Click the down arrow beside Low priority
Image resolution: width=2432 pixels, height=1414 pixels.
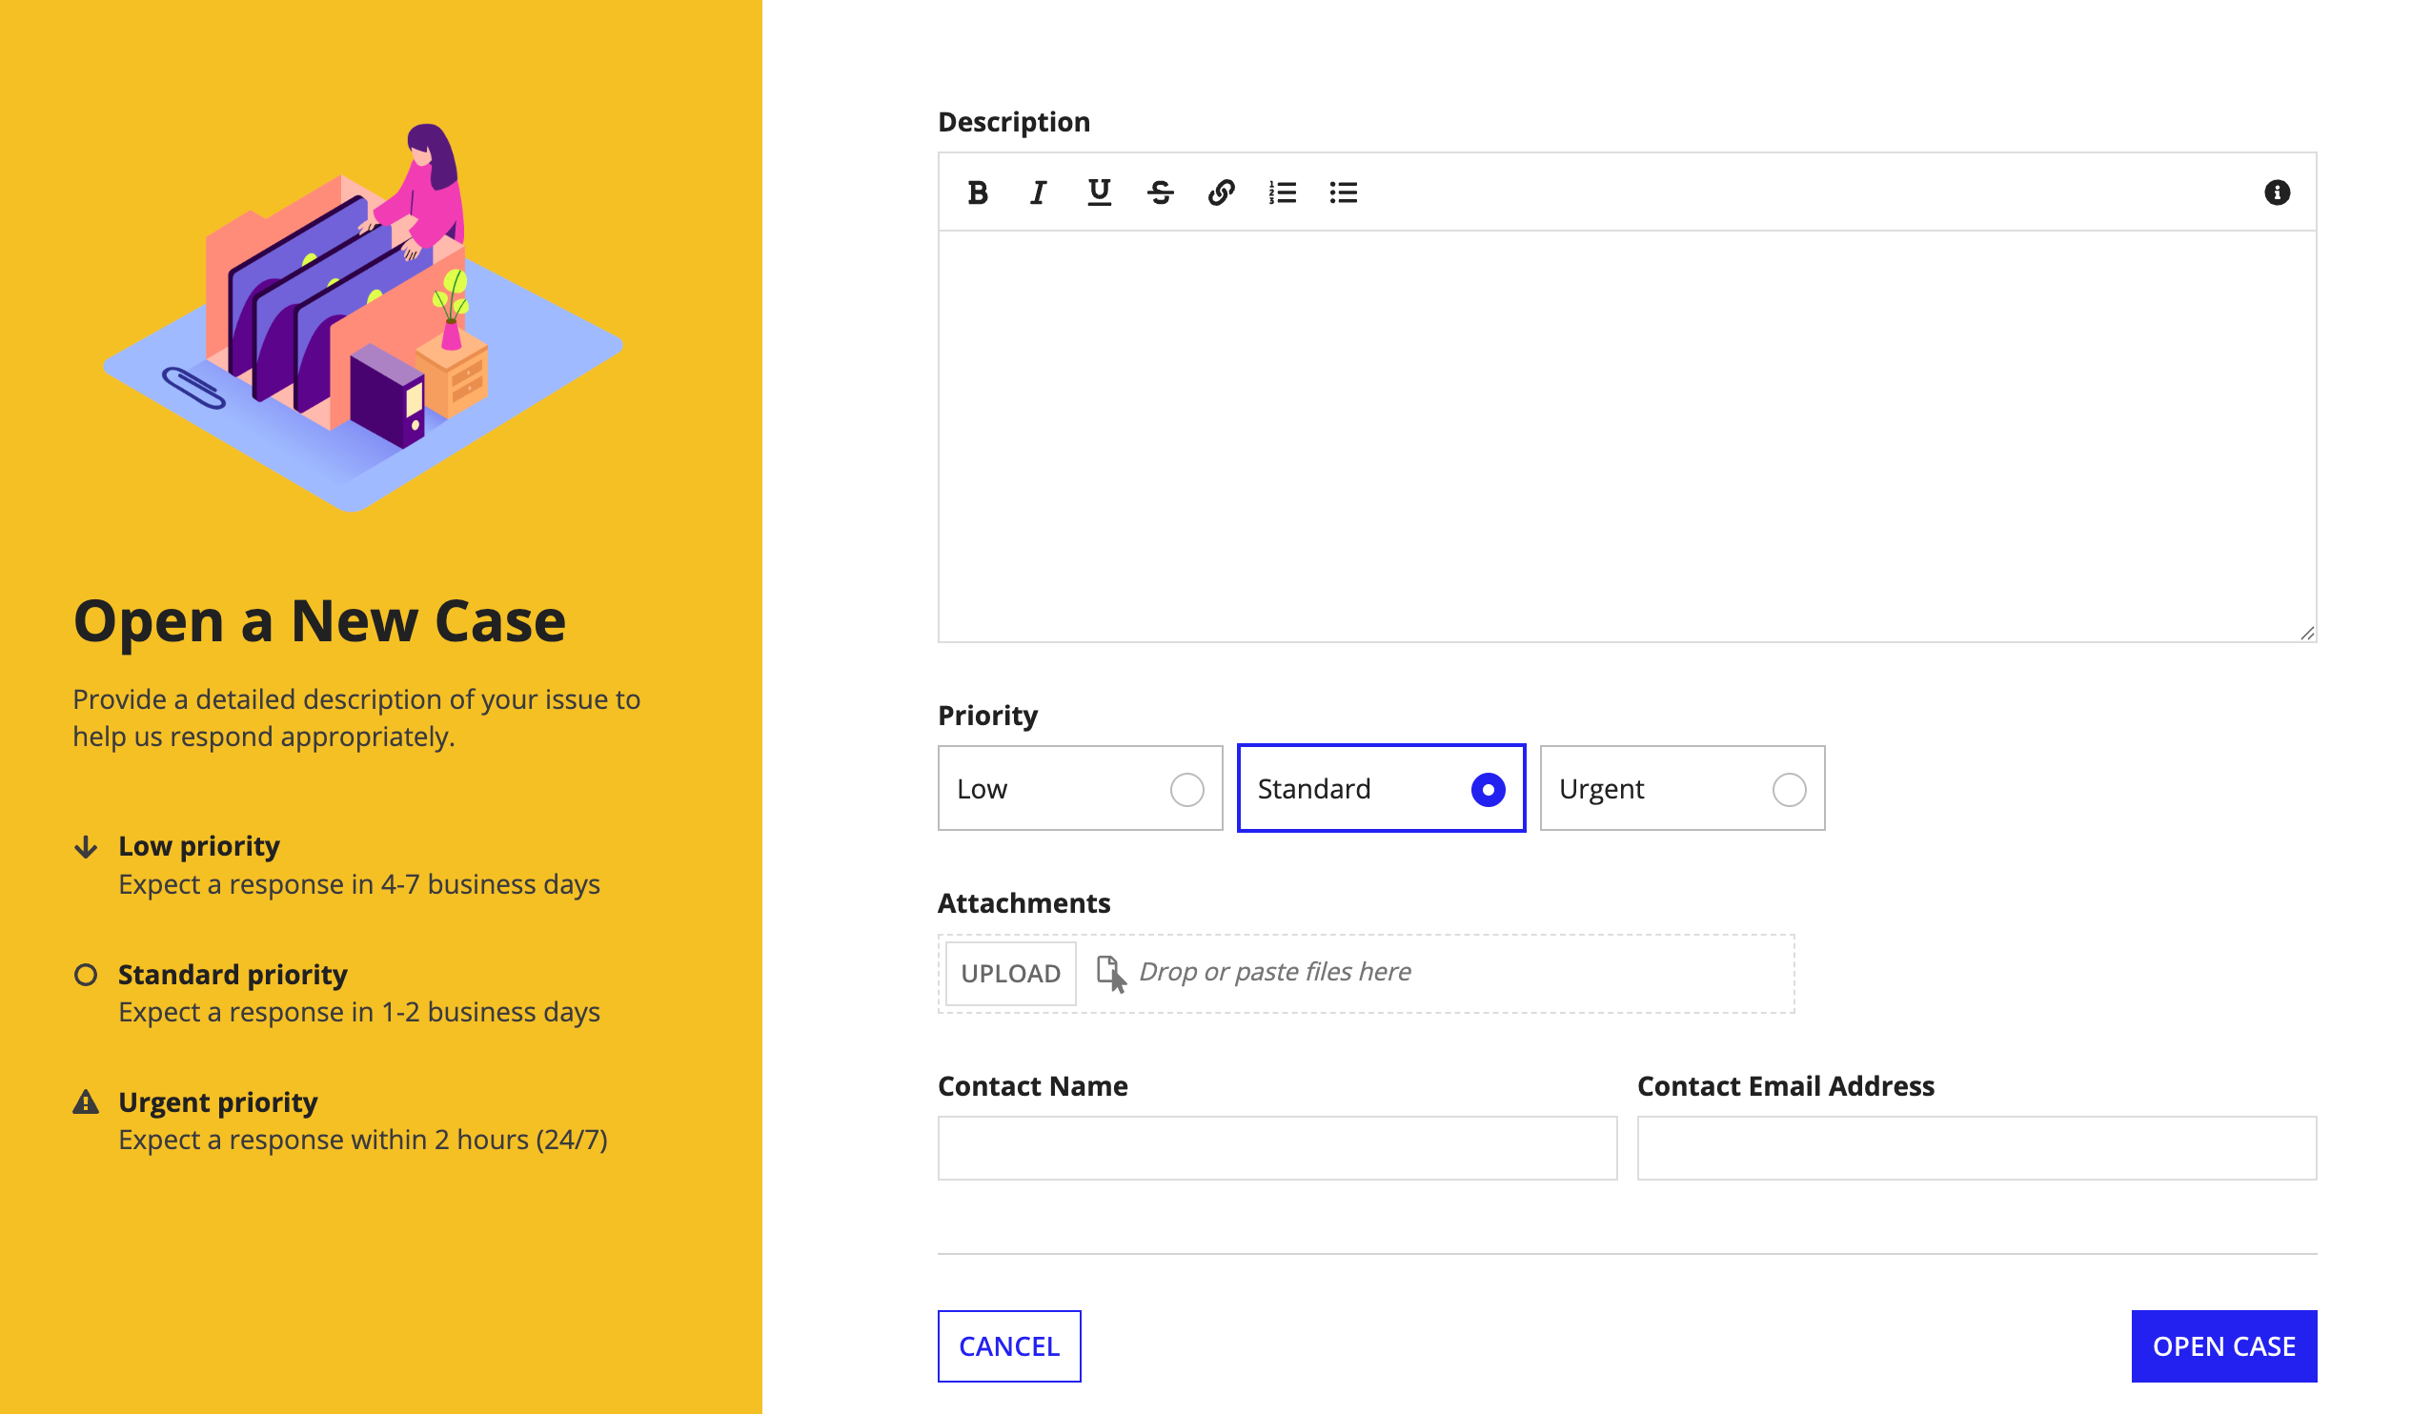[86, 846]
